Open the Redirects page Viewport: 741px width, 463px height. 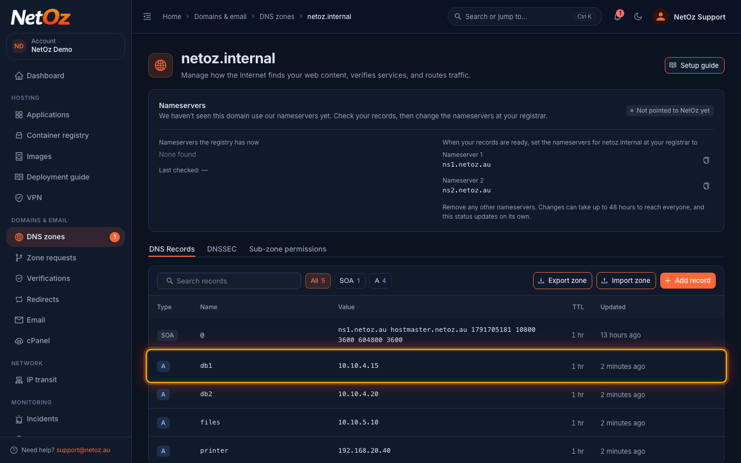click(65, 299)
